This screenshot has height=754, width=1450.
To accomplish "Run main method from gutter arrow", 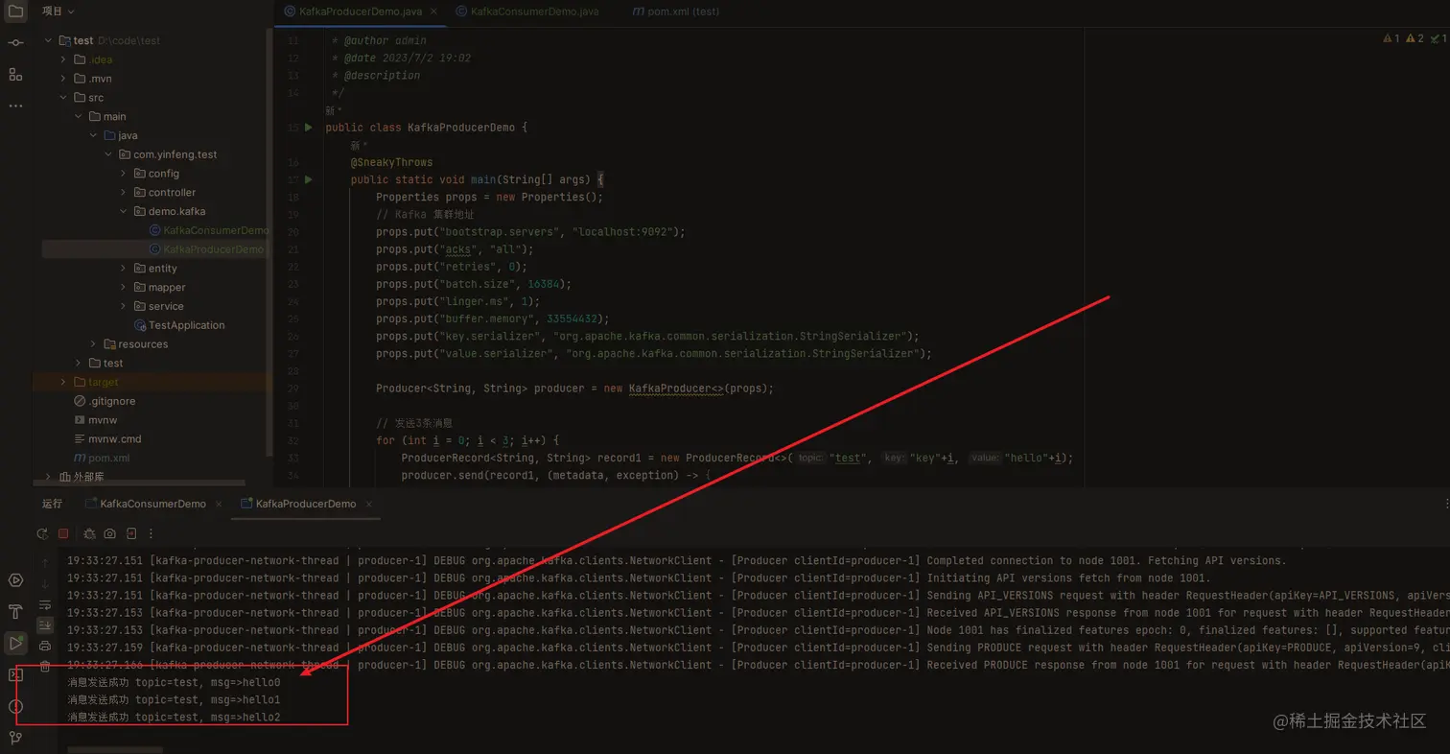I will 309,179.
